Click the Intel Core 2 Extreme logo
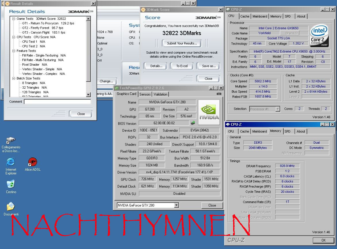The image size is (337, 249). 319,35
